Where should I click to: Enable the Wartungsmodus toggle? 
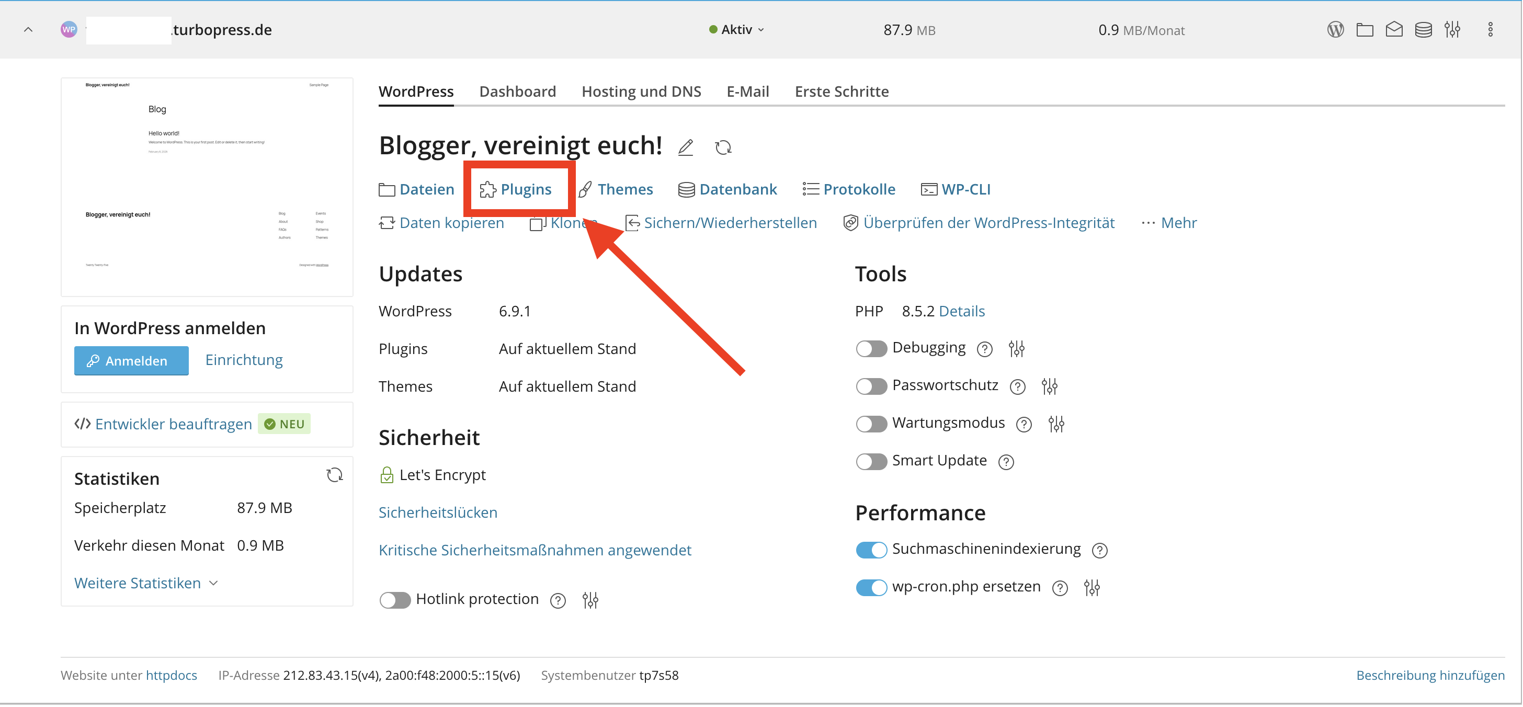tap(871, 424)
